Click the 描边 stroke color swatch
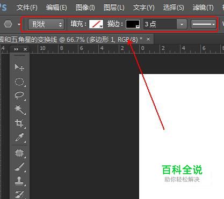 coord(133,24)
